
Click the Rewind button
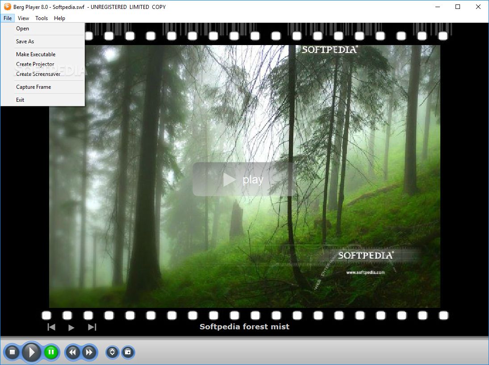[73, 352]
